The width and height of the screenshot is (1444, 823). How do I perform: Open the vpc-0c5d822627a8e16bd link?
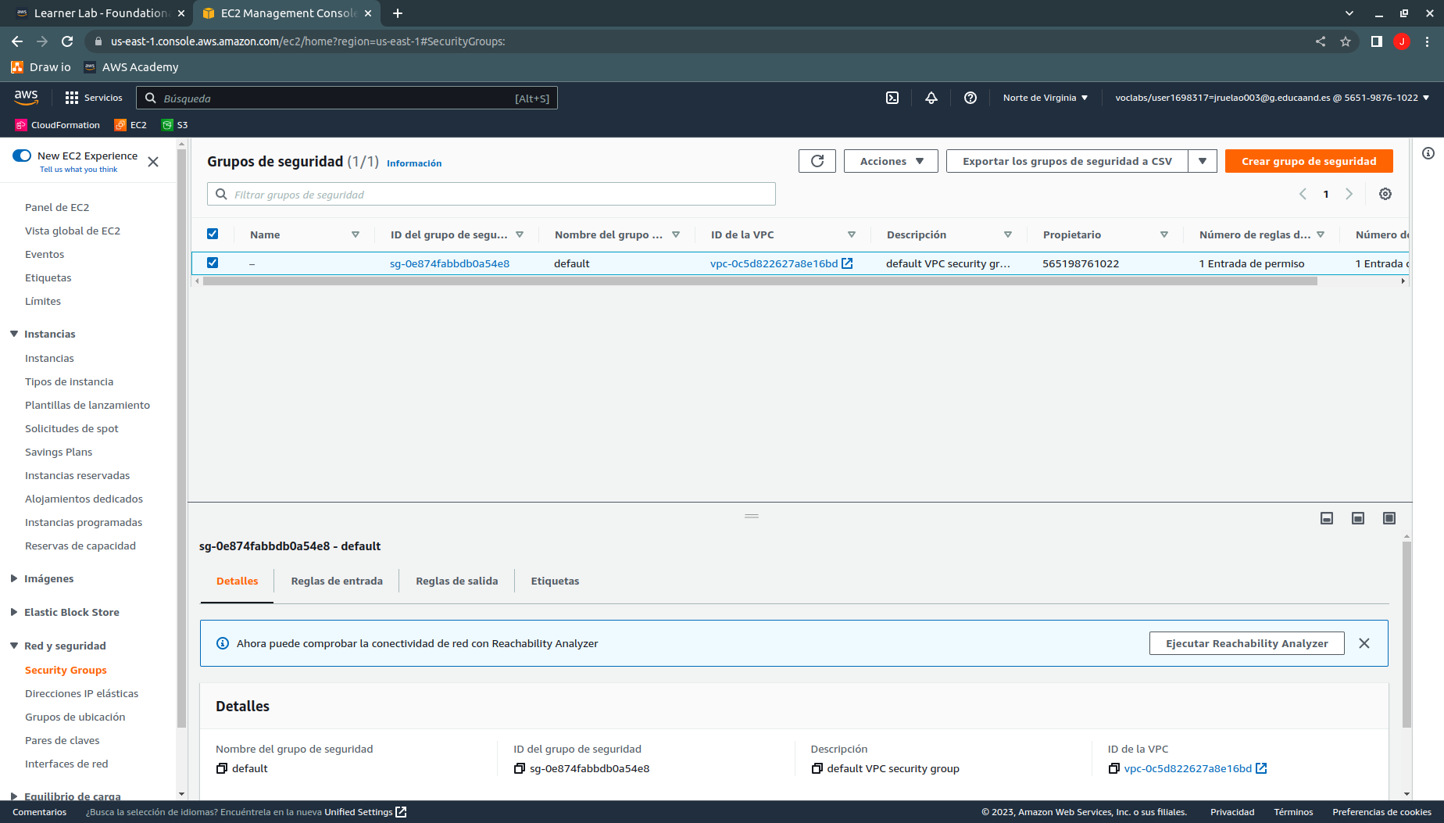point(774,263)
